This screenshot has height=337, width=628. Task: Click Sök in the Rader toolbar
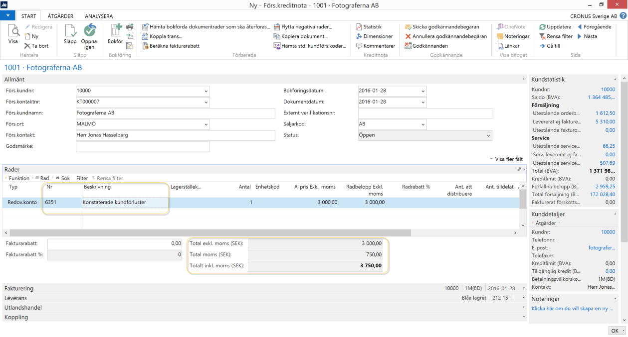(63, 178)
